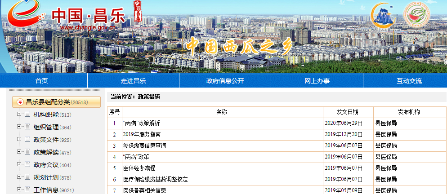Open the 2019年服务指南 link
Image resolution: width=447 pixels, height=194 pixels.
[142, 134]
